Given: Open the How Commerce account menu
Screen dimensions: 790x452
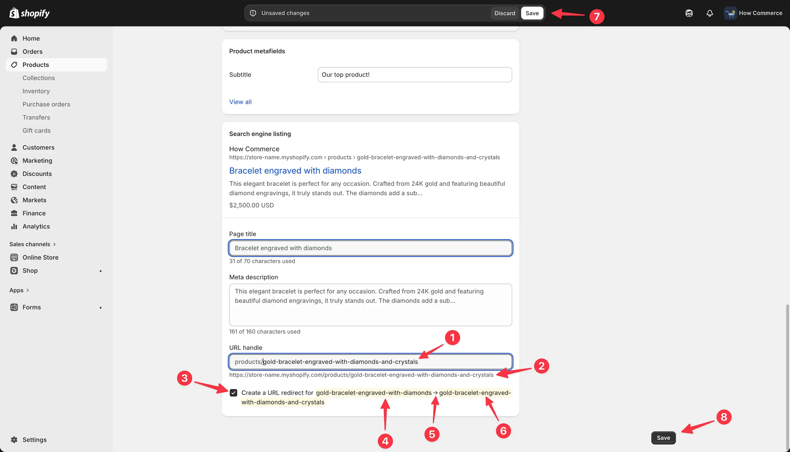Looking at the screenshot, I should click(x=753, y=13).
